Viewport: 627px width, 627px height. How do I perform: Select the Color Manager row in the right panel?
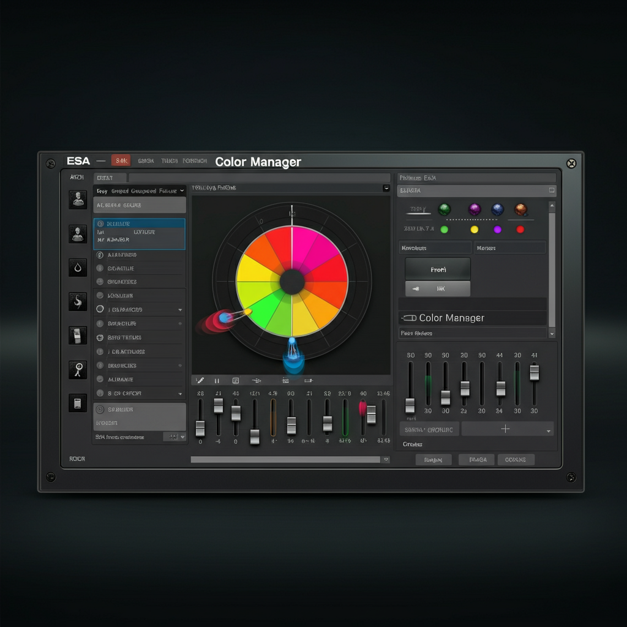[473, 318]
